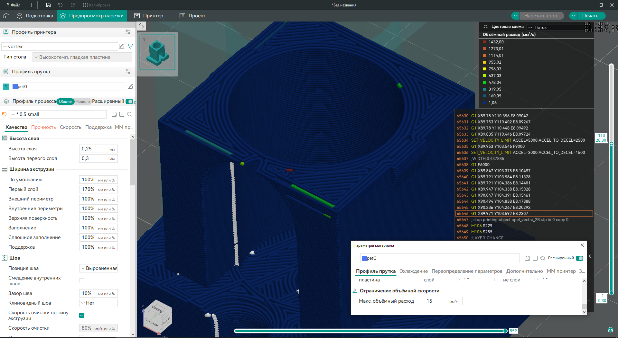Reset the 0.5 small process profile changes

[x=5, y=114]
